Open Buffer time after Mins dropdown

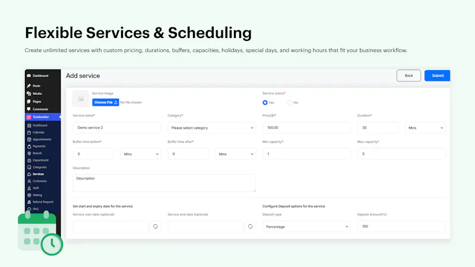(235, 154)
